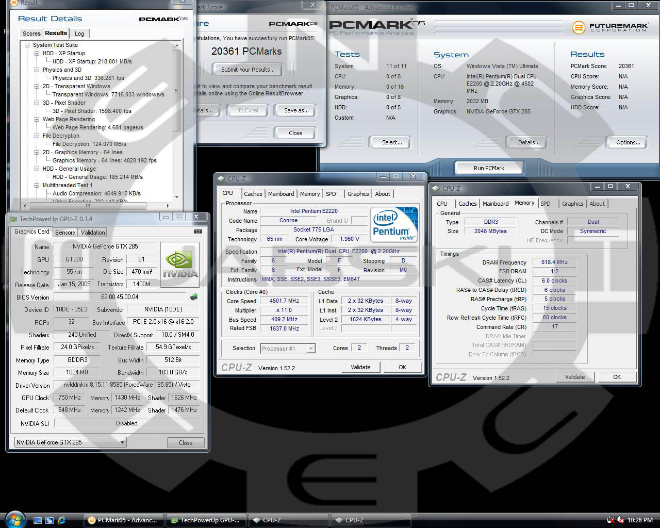Click the Switch between windows icon

[49, 520]
